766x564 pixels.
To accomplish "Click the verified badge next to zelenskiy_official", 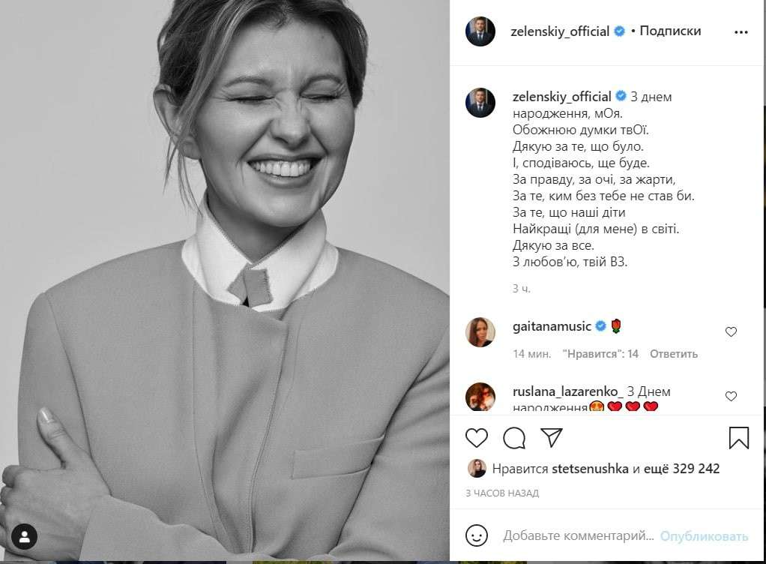I will [x=621, y=31].
